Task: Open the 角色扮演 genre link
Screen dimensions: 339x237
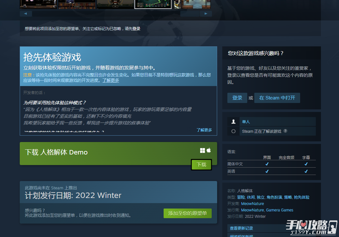Action: (274, 197)
